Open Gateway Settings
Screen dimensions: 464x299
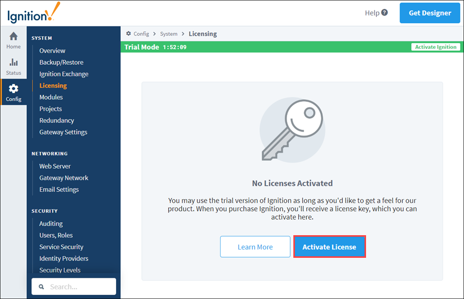coord(63,132)
